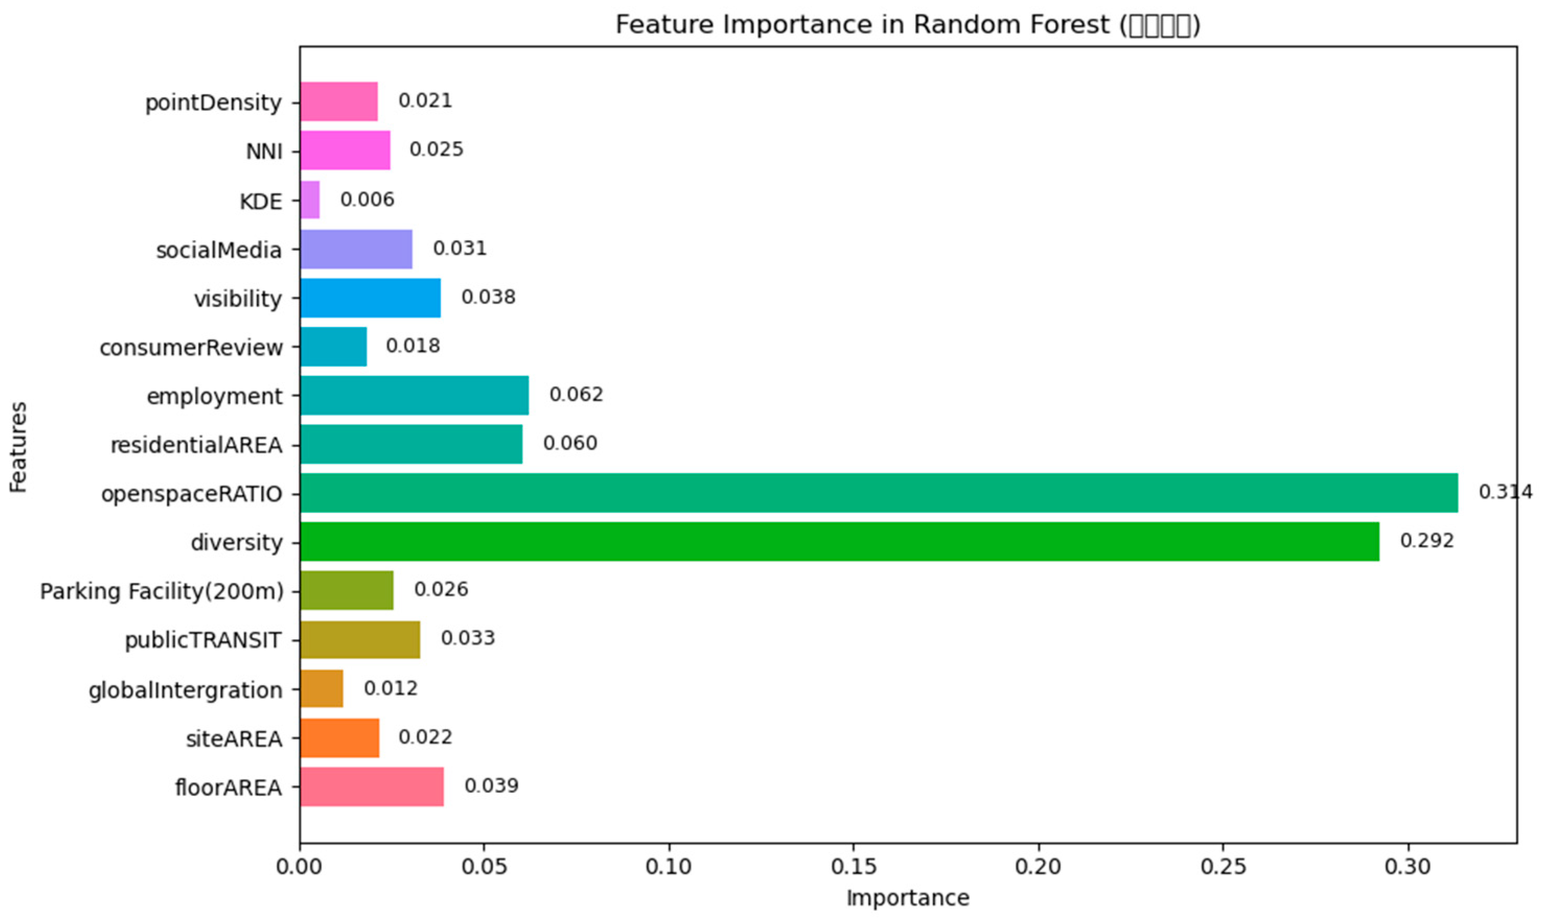Select the 0.006 value label

[367, 199]
